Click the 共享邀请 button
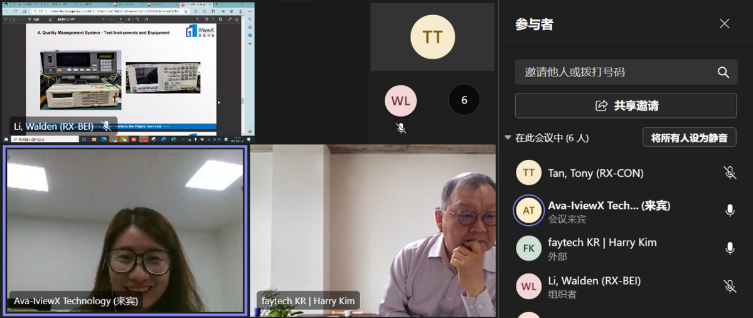This screenshot has width=753, height=318. [x=626, y=105]
